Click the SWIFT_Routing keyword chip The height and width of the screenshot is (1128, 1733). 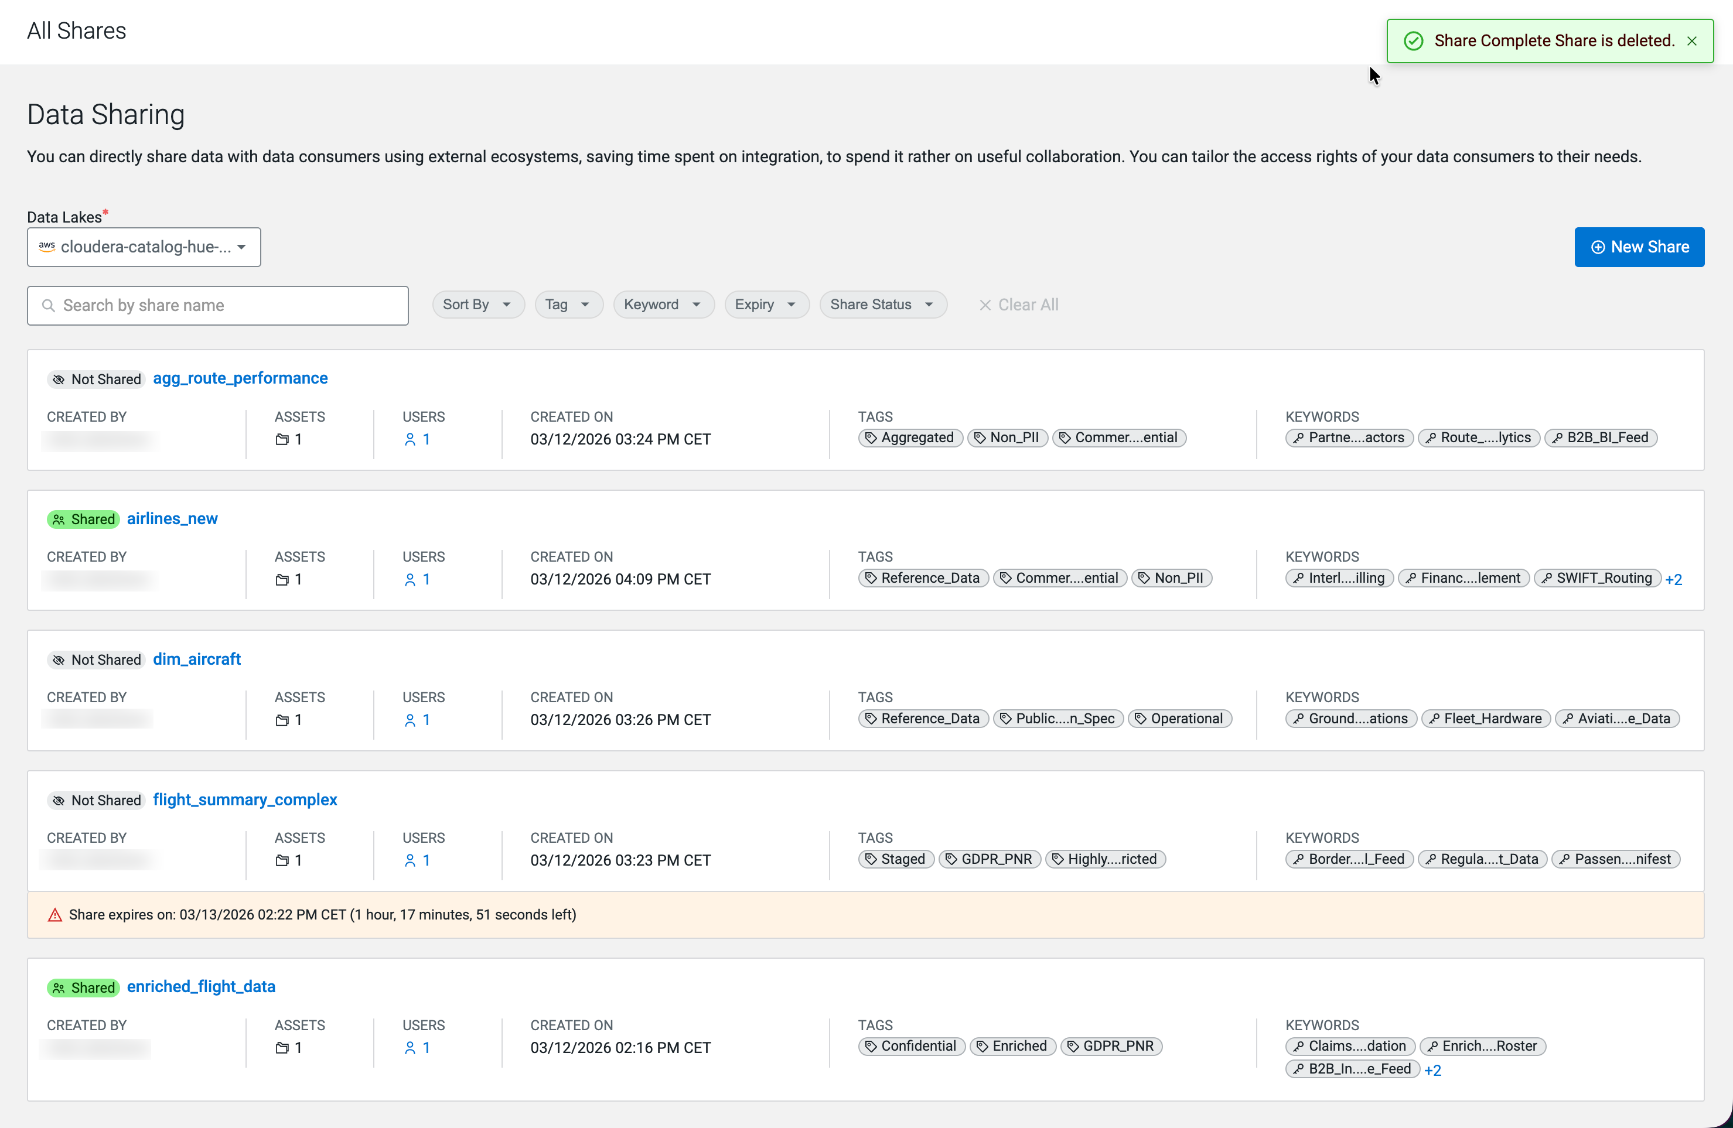1597,578
